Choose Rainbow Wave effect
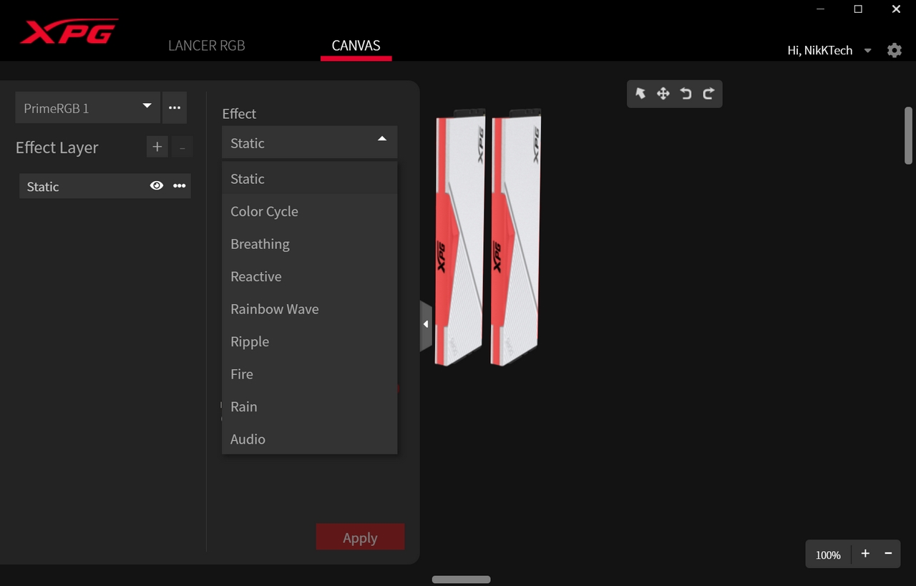The height and width of the screenshot is (586, 916). point(309,309)
